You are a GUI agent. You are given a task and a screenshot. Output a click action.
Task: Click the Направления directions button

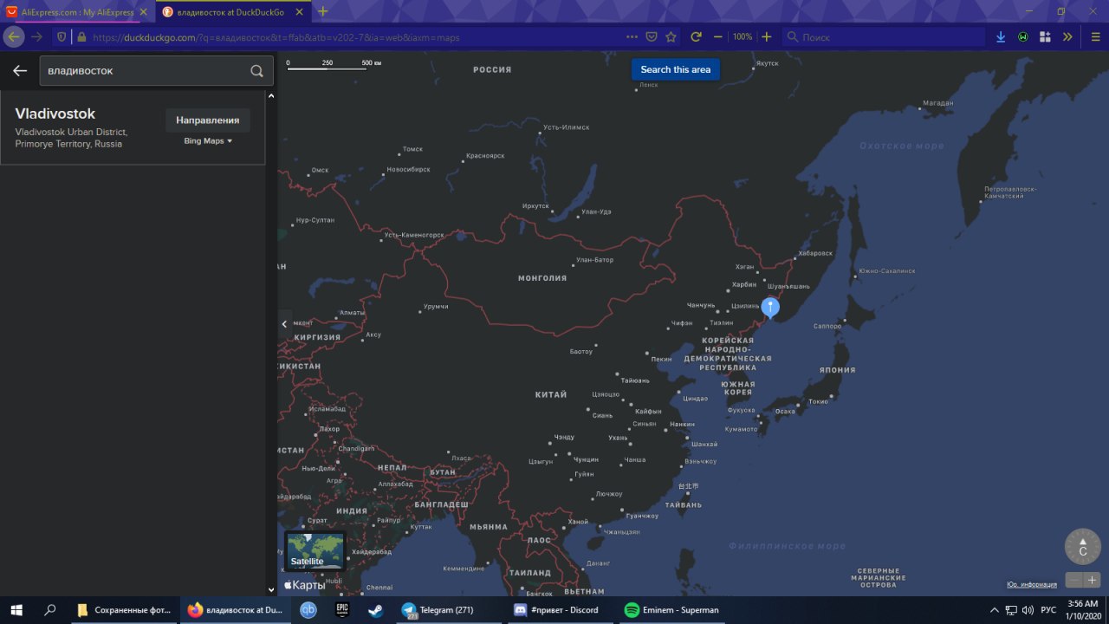tap(208, 120)
